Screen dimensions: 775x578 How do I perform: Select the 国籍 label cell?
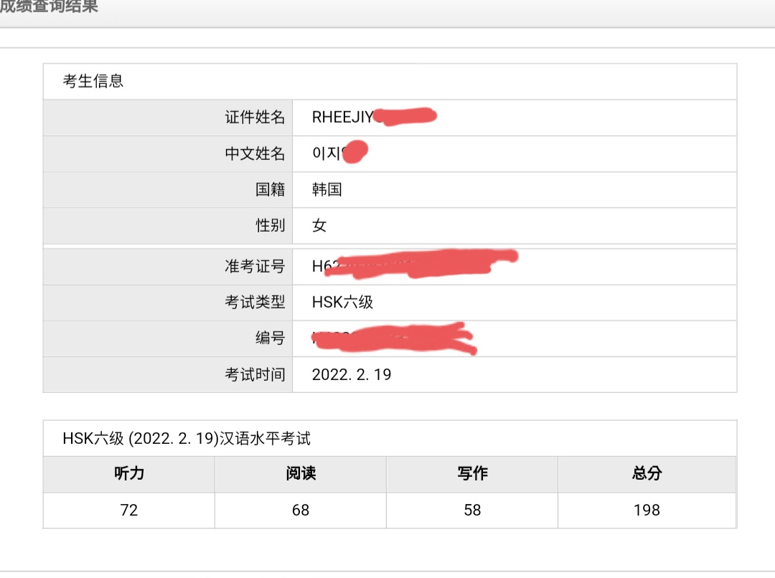pos(167,190)
